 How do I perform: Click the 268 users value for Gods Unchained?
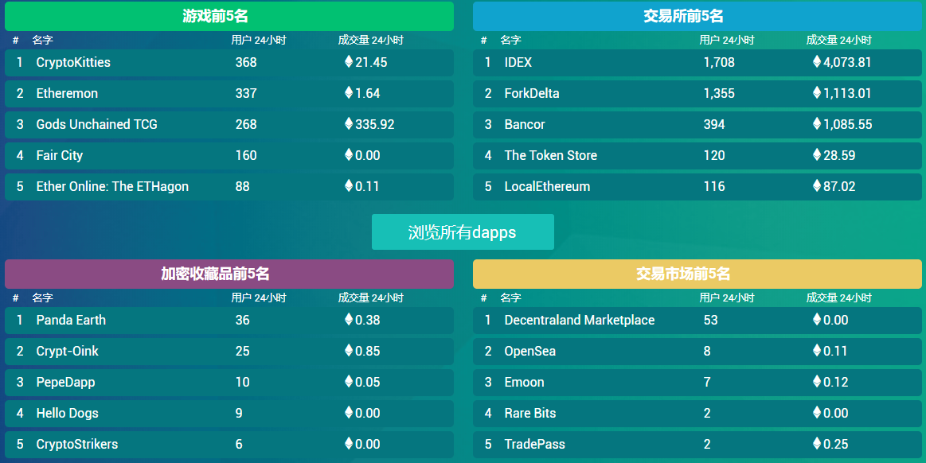tap(246, 124)
